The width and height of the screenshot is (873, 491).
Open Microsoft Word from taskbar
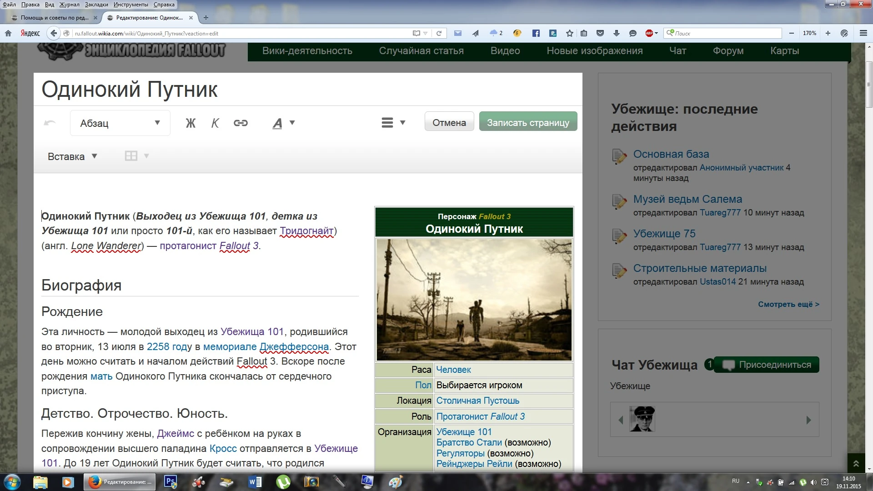[x=255, y=482]
